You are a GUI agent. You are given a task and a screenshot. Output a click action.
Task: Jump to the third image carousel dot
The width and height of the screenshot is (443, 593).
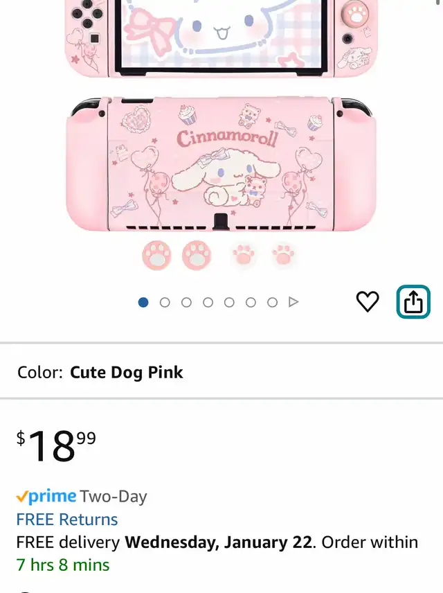point(186,303)
